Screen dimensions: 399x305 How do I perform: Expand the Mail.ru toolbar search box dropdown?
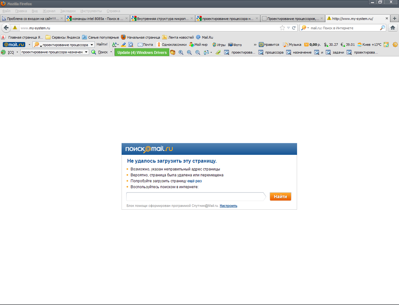click(x=92, y=45)
